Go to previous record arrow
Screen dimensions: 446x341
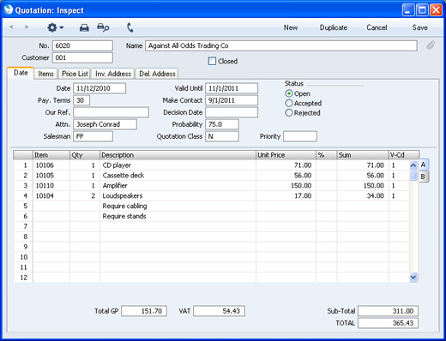click(x=11, y=27)
